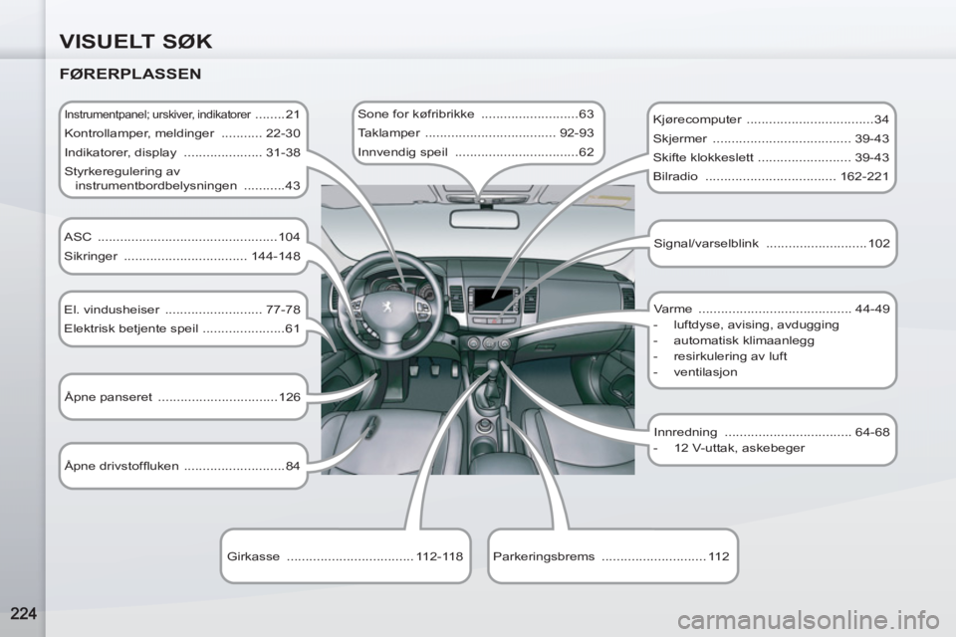
Task: Open the 'Skifte klokkeslett 39-43' entry
Action: [771, 157]
